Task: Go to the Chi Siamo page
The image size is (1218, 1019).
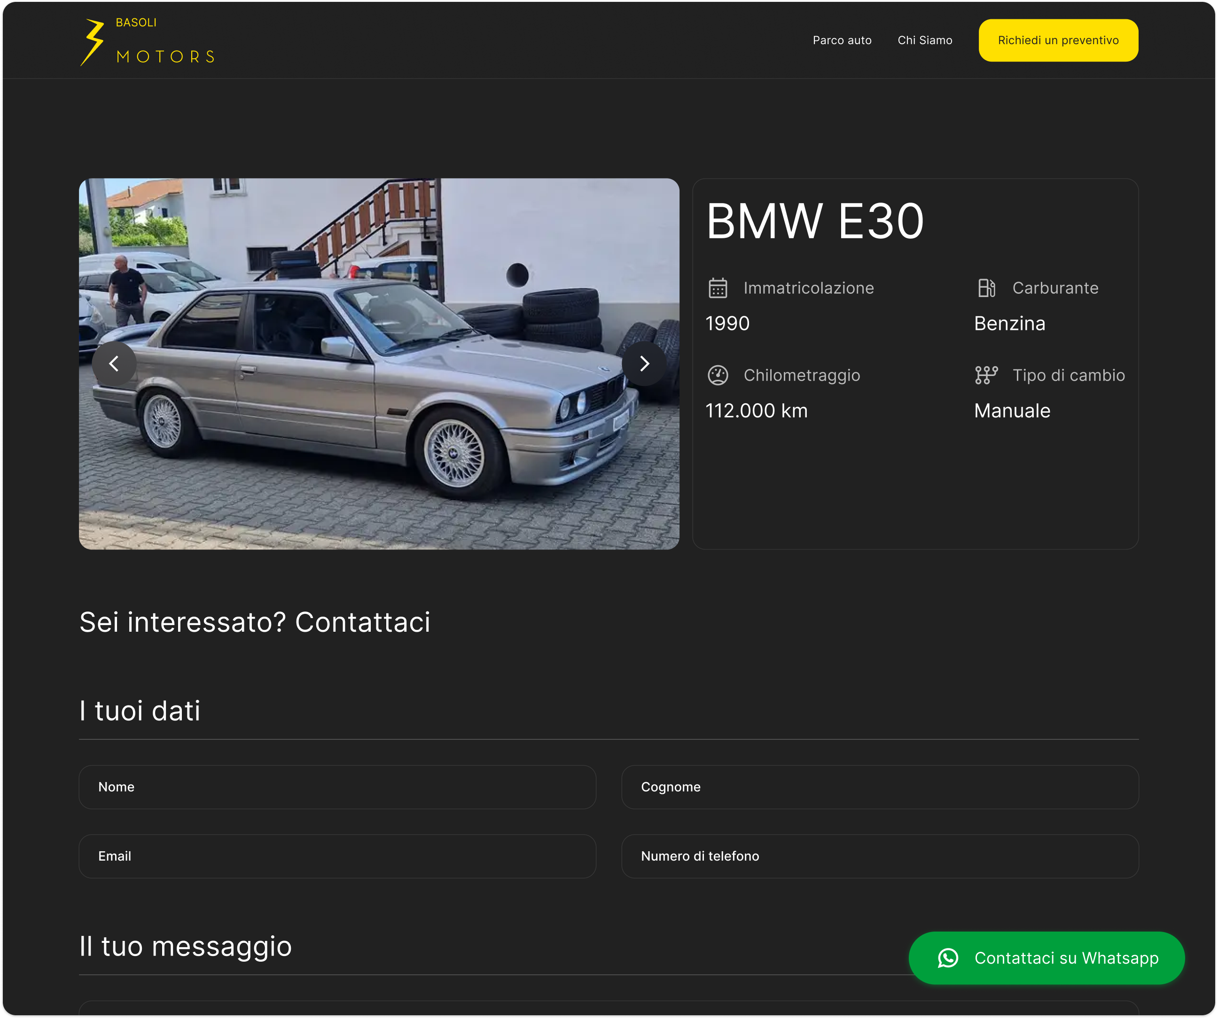Action: pos(924,40)
